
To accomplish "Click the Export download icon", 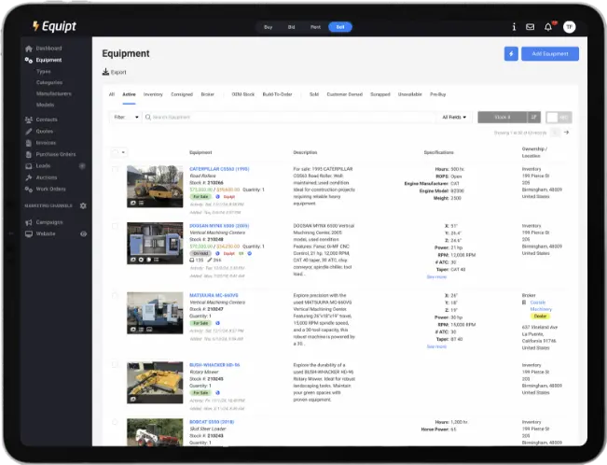I will tap(104, 72).
